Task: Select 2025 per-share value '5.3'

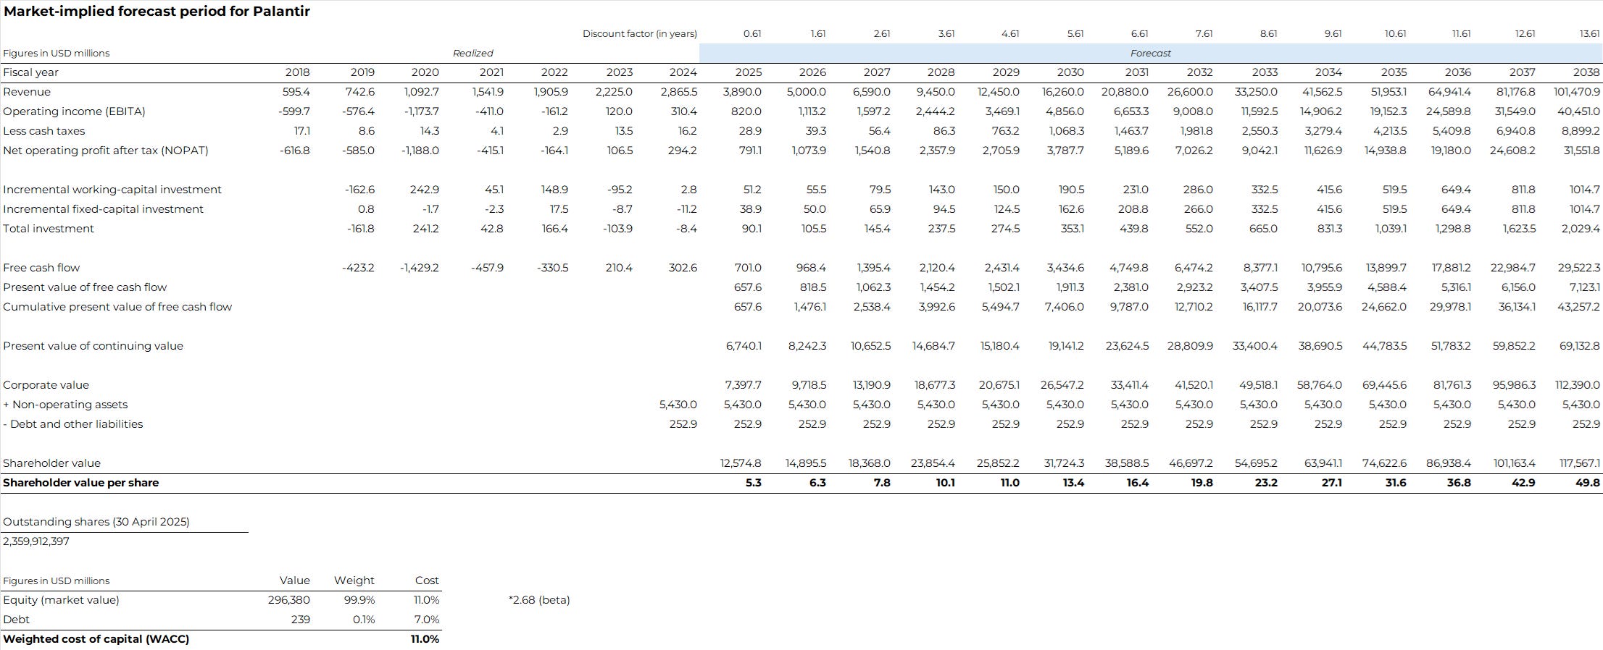Action: click(754, 483)
